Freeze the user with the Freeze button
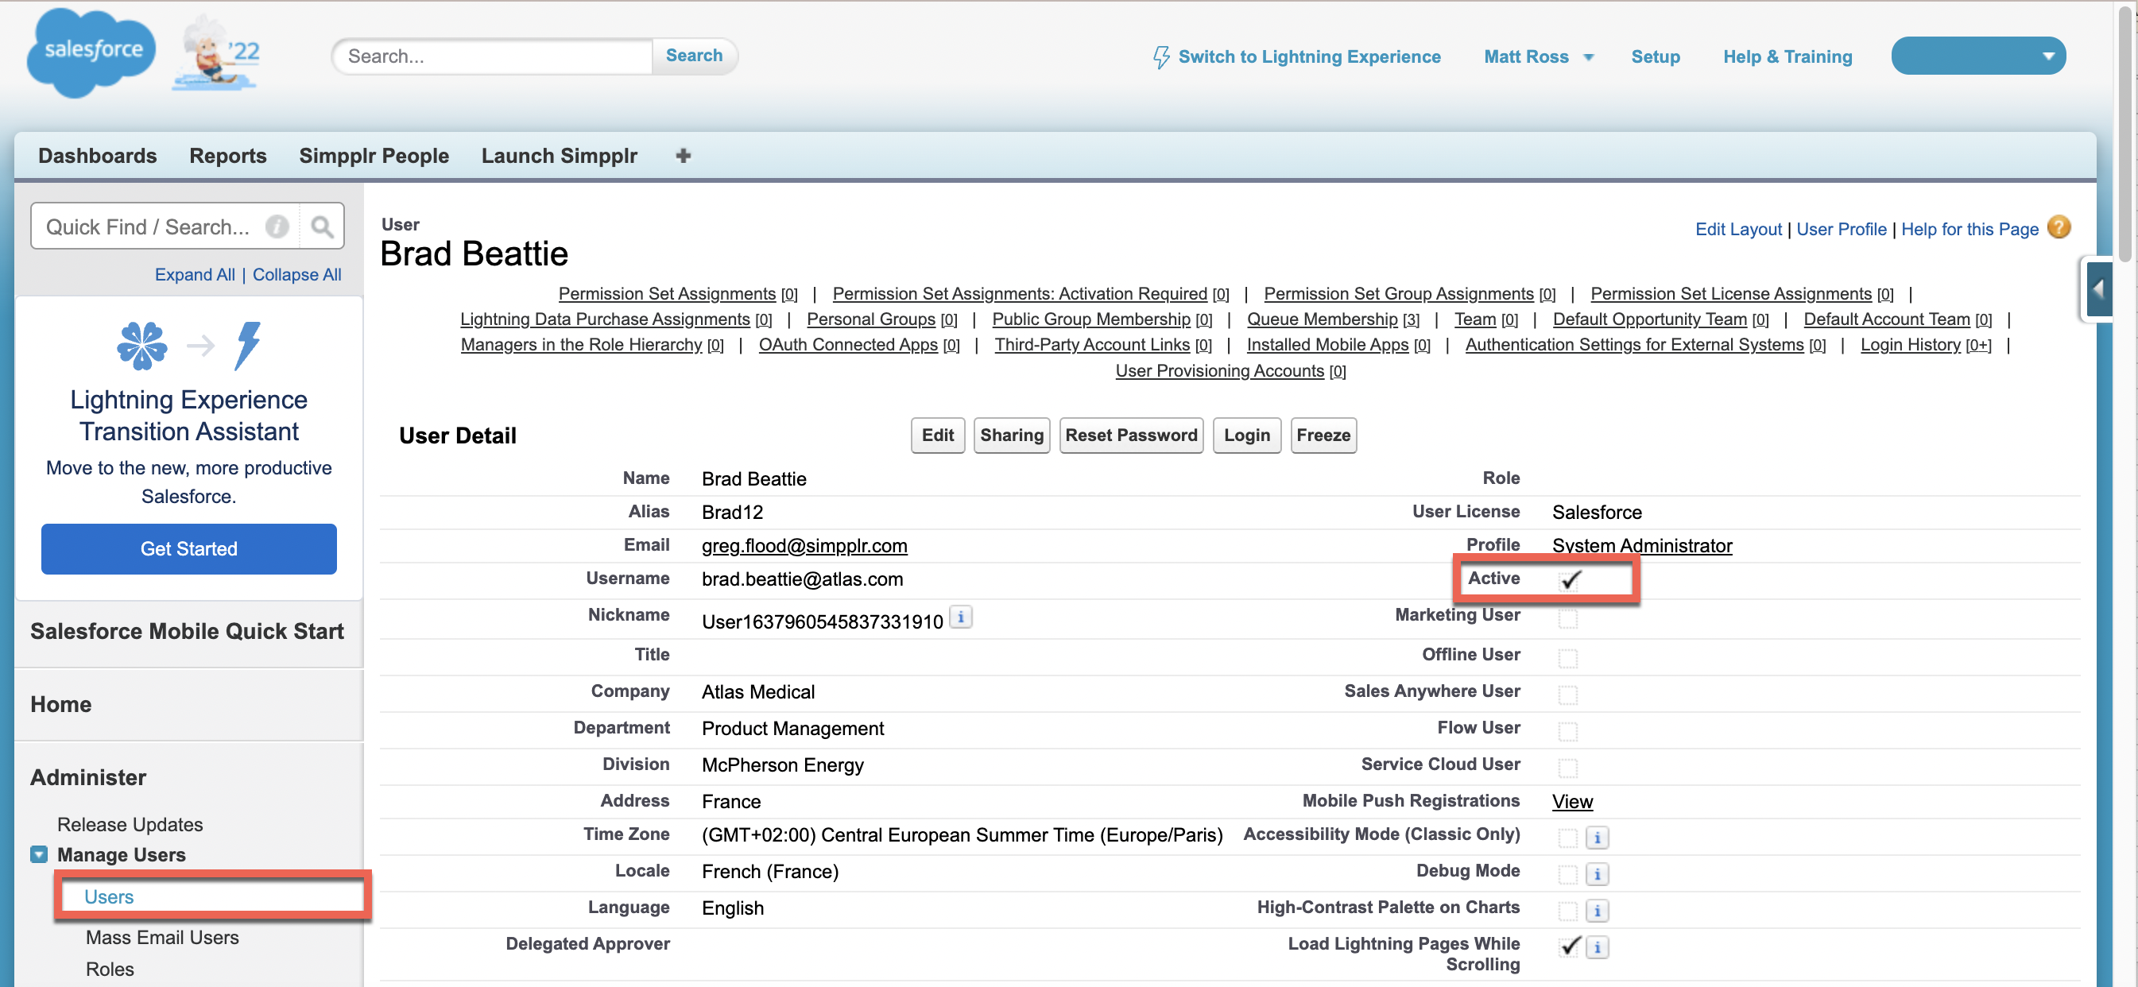Viewport: 2138px width, 987px height. tap(1323, 435)
